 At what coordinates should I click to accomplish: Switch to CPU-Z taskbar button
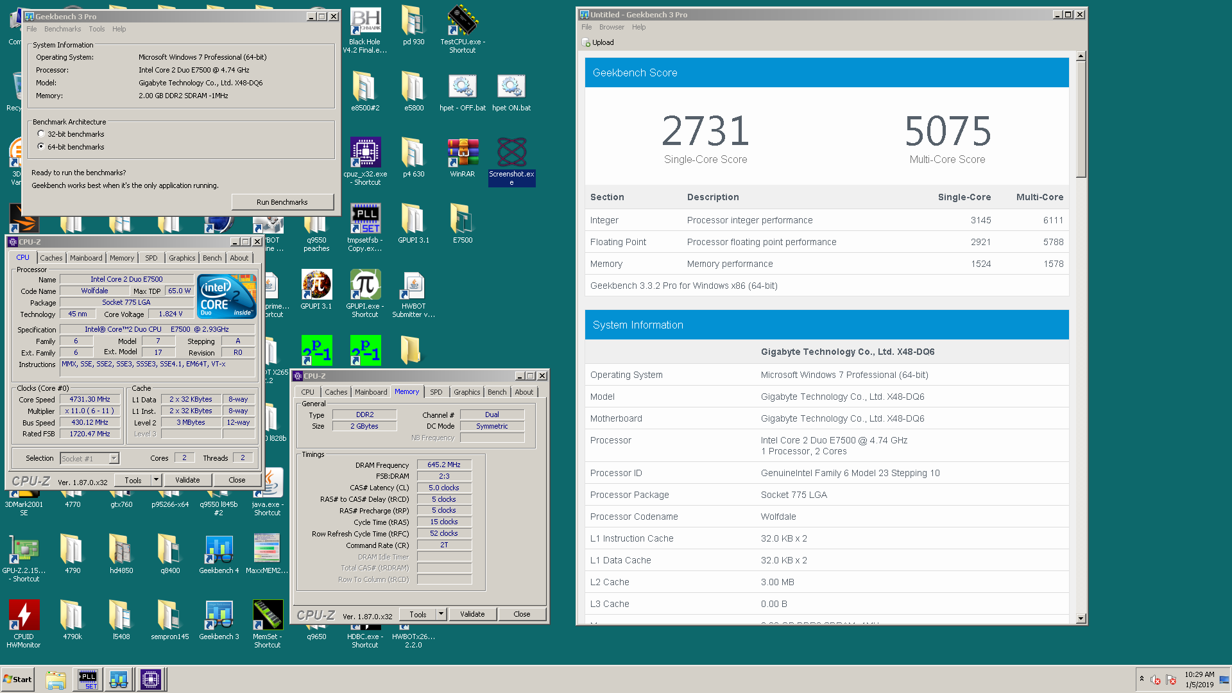[151, 680]
